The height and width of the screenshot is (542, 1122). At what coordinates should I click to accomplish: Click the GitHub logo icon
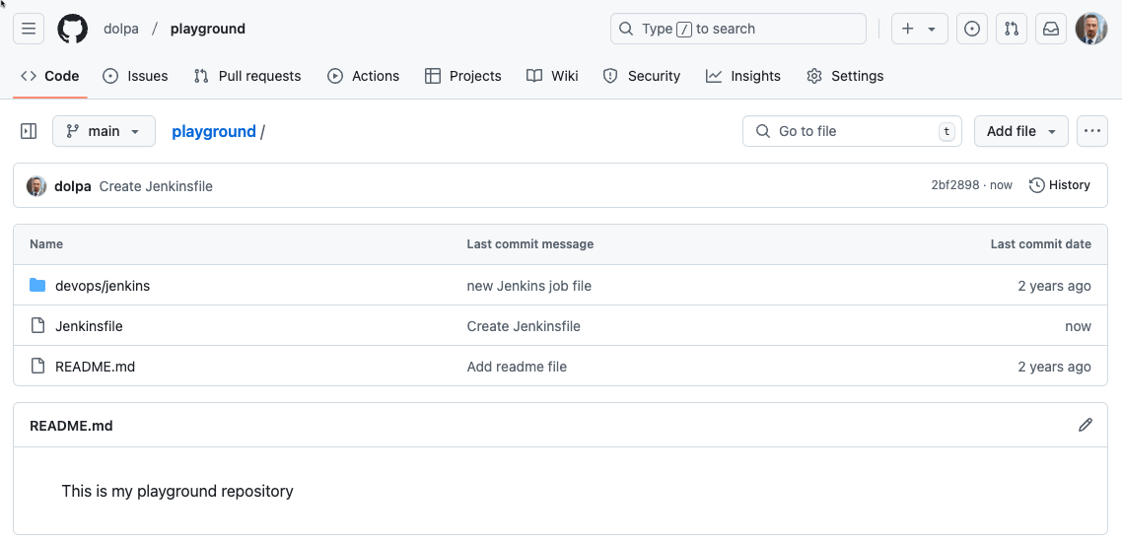pos(72,29)
